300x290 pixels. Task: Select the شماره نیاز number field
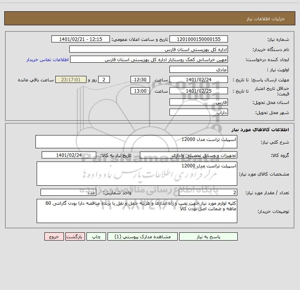(199, 39)
